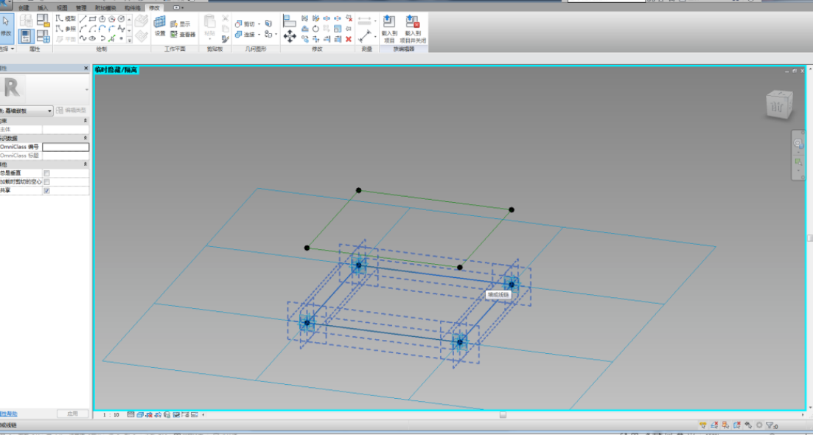813x435 pixels.
Task: Click the red X delete tool
Action: pyautogui.click(x=349, y=39)
